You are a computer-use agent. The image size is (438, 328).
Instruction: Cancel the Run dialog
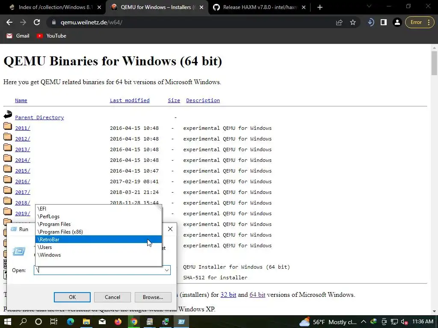(x=112, y=297)
